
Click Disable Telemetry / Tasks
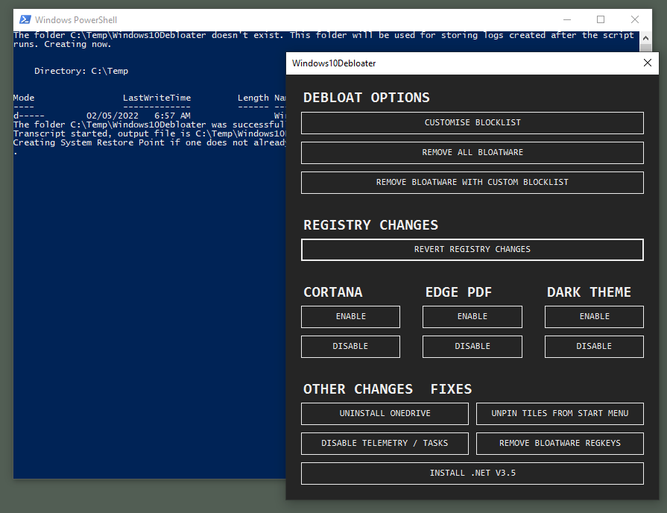(385, 444)
